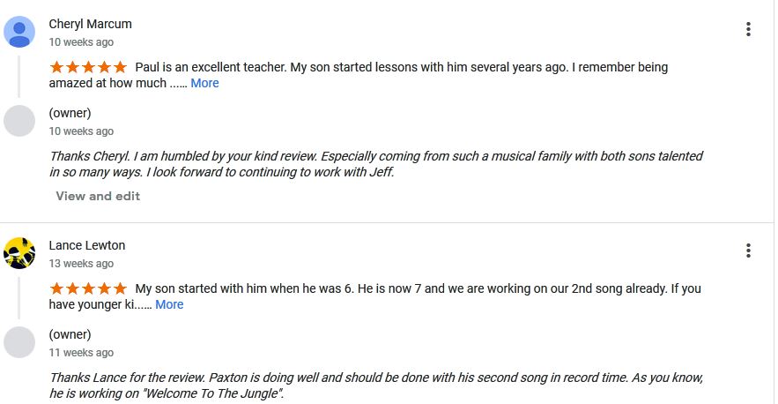The width and height of the screenshot is (778, 404).
Task: Expand Cheryl's review with the More link
Action: [204, 83]
